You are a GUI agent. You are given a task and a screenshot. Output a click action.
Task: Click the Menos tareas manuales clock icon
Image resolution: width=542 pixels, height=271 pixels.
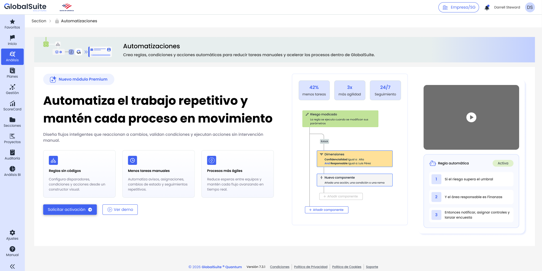[132, 160]
